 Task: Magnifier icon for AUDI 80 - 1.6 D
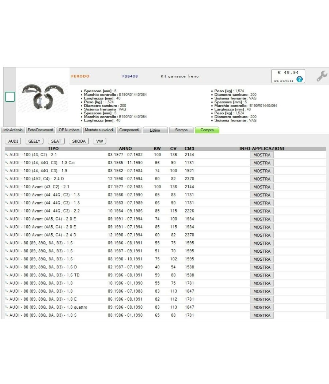[7, 267]
